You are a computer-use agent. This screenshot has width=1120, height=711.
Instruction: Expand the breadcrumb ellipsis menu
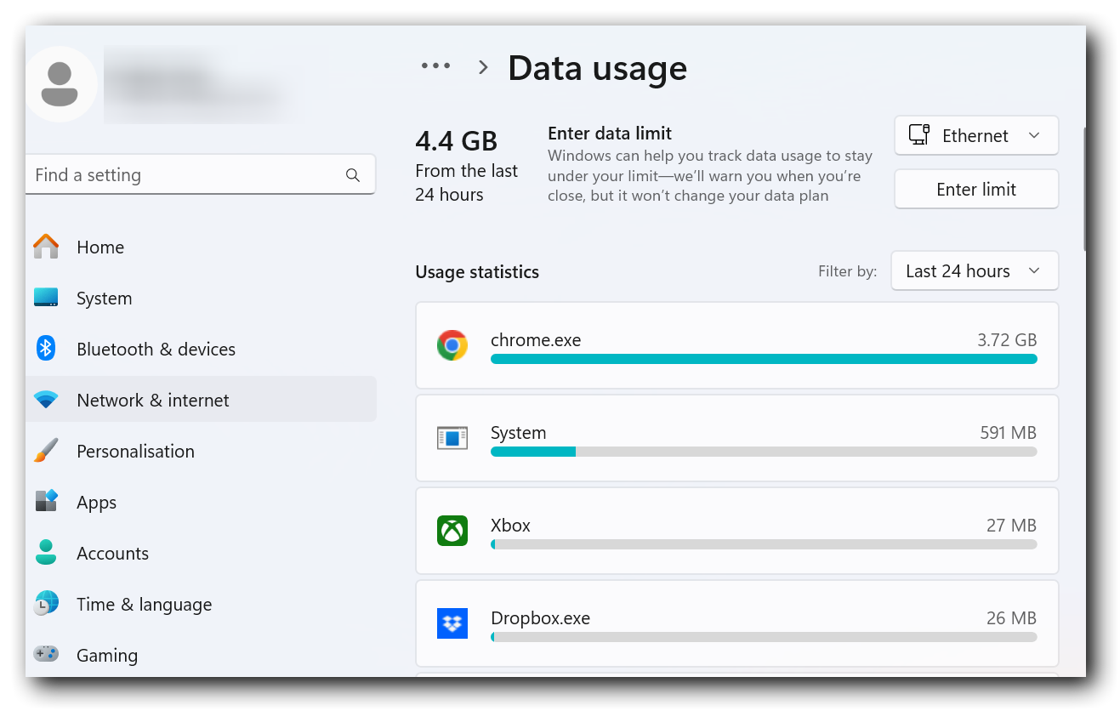(x=435, y=66)
